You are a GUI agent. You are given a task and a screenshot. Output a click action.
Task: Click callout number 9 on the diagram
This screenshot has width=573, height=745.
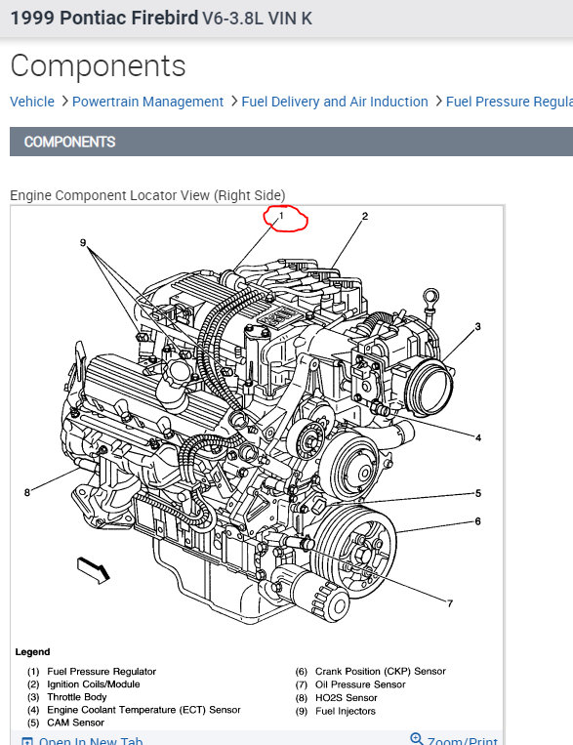pyautogui.click(x=83, y=243)
